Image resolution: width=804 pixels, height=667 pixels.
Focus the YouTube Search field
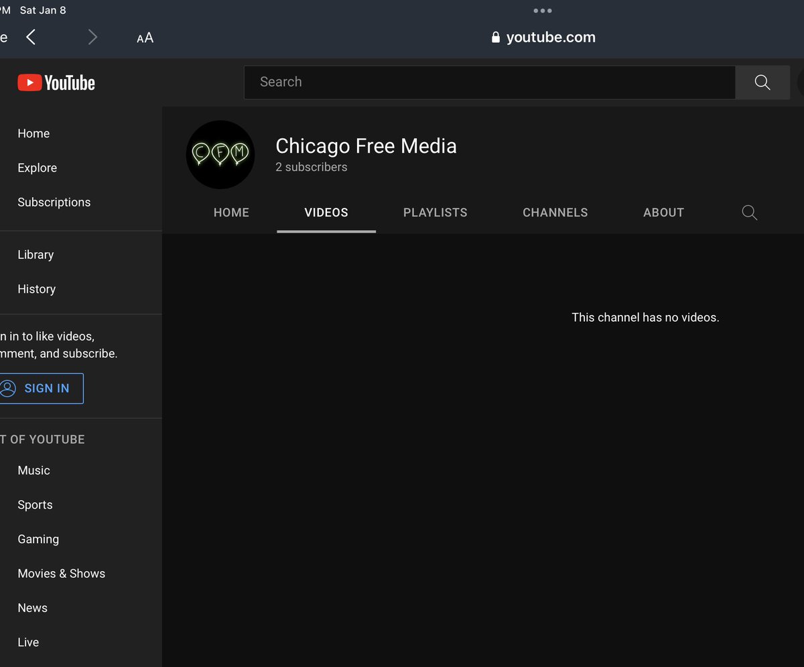pos(490,82)
